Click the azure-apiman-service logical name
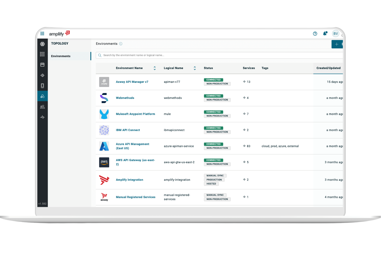 tap(179, 146)
